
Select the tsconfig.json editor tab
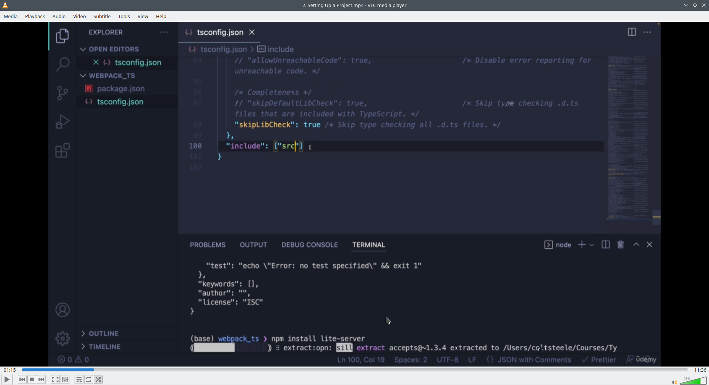click(x=220, y=33)
